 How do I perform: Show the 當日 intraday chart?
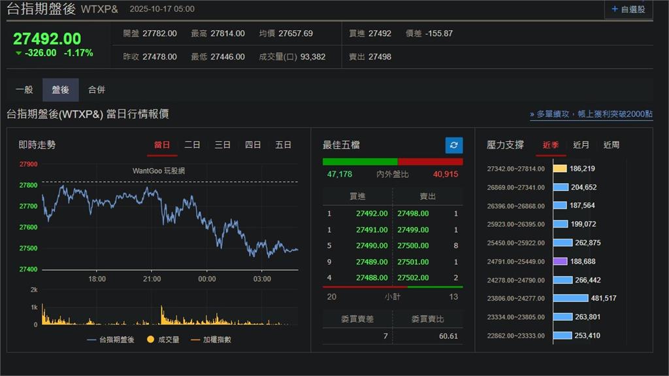(162, 145)
